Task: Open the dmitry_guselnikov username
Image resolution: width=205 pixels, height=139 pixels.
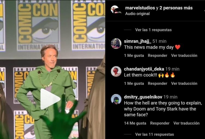Action: pyautogui.click(x=143, y=97)
